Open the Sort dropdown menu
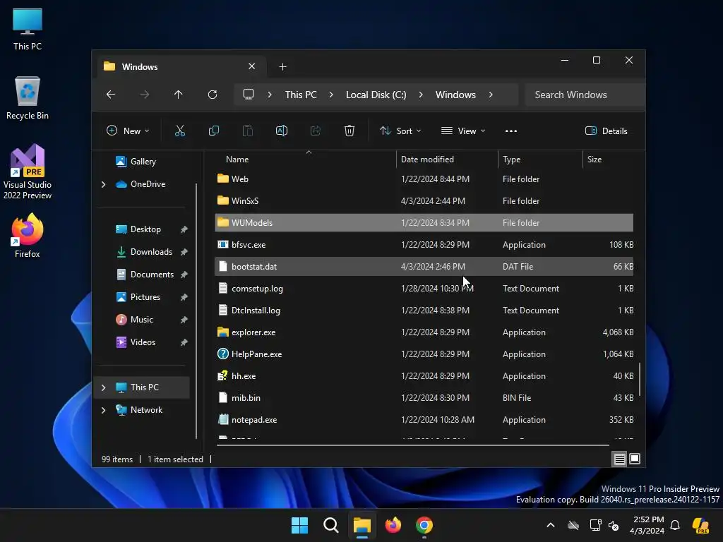 400,131
